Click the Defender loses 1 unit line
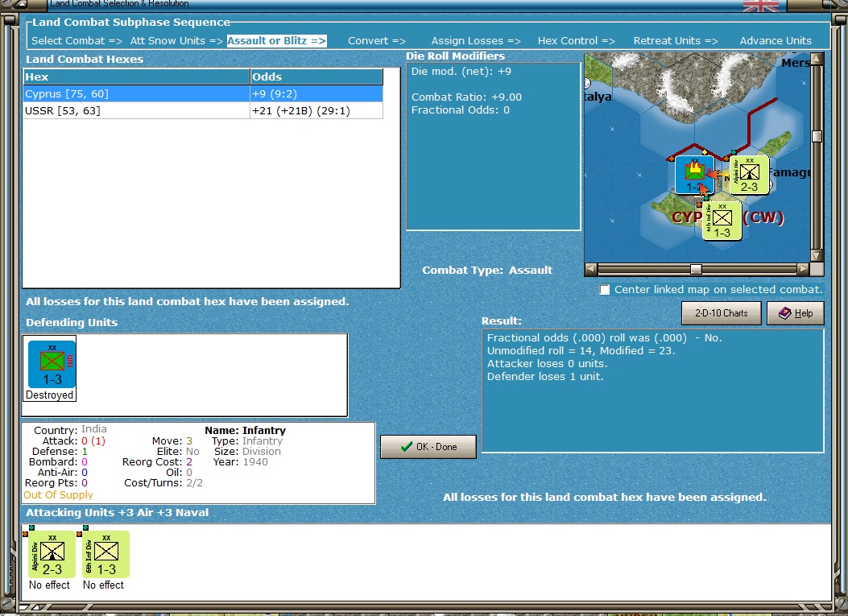Screen dimensions: 848x616 545,376
